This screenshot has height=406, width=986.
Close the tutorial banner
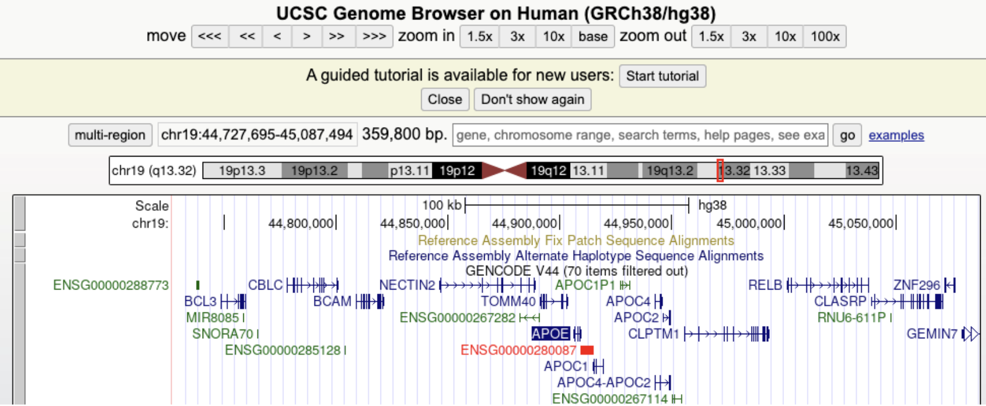(445, 99)
